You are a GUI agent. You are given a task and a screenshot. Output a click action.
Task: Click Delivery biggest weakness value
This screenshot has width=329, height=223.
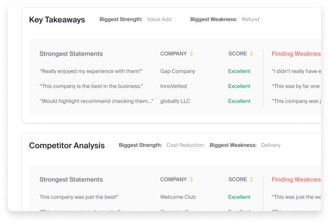tap(271, 145)
